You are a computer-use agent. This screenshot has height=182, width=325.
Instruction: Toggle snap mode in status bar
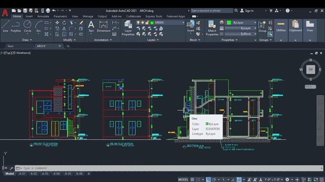198,179
